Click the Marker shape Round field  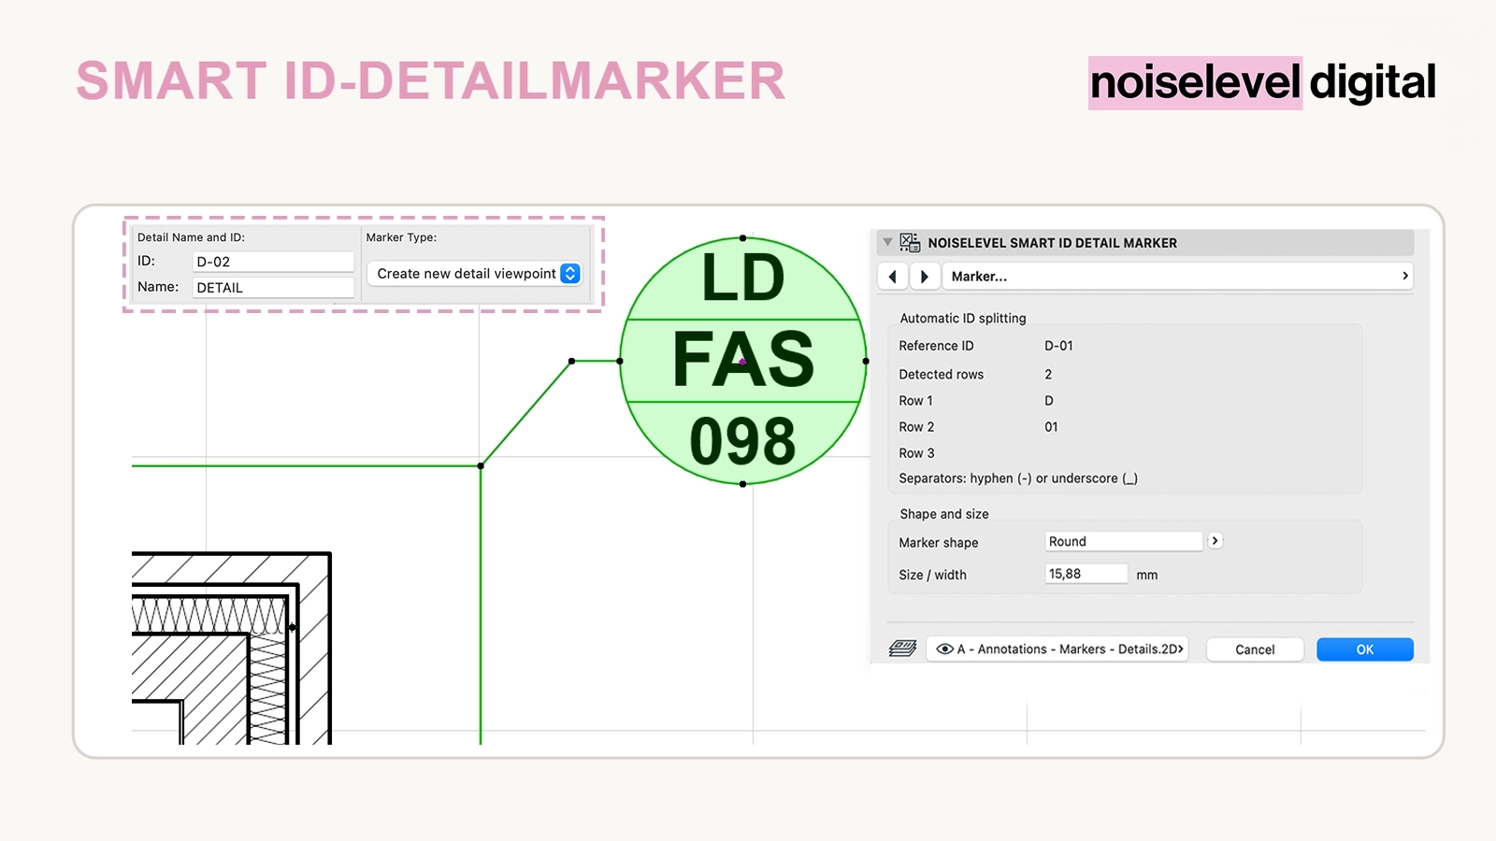[1124, 542]
